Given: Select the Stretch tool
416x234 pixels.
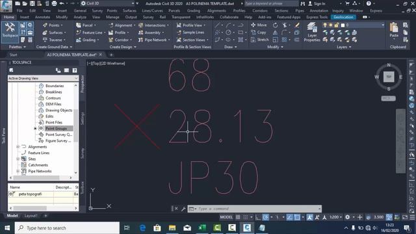Looking at the screenshot, I should pyautogui.click(x=260, y=40).
